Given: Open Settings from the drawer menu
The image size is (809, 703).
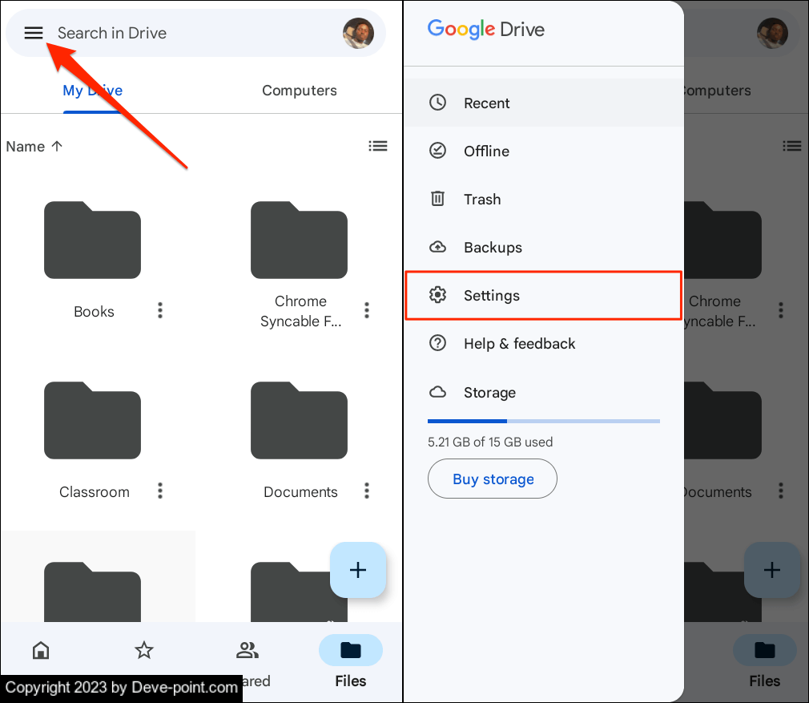Looking at the screenshot, I should 491,296.
